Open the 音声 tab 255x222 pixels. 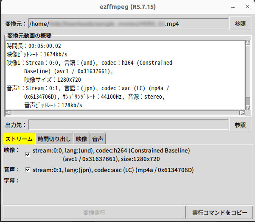[98, 139]
